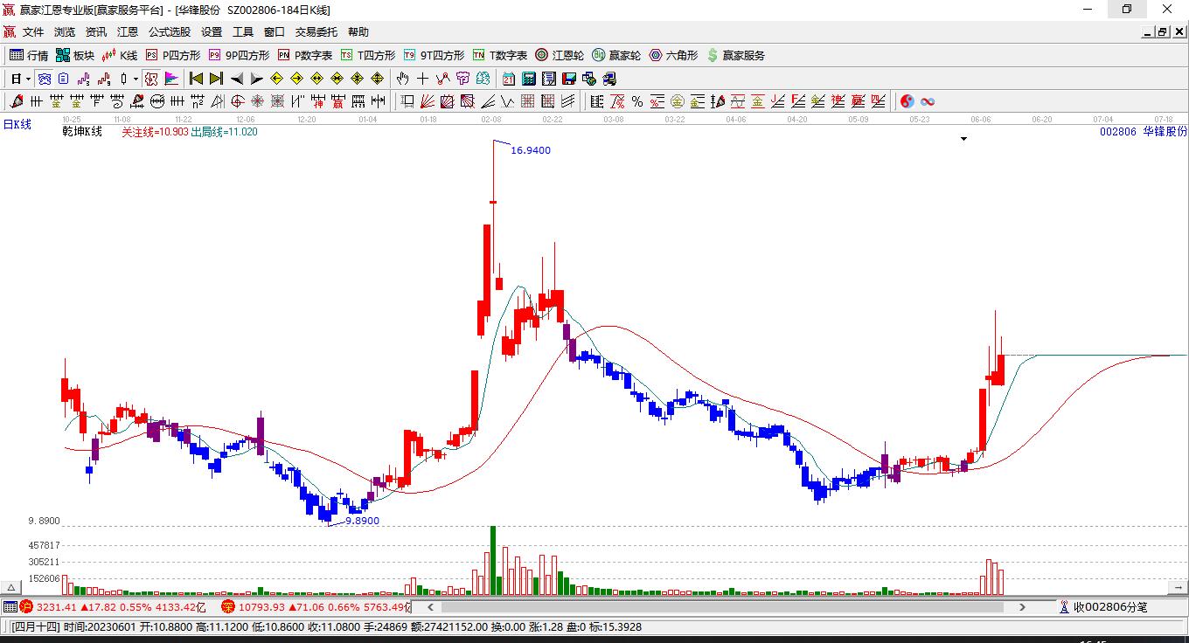Click the floppy disk save icon
This screenshot has width=1189, height=643.
[x=569, y=79]
